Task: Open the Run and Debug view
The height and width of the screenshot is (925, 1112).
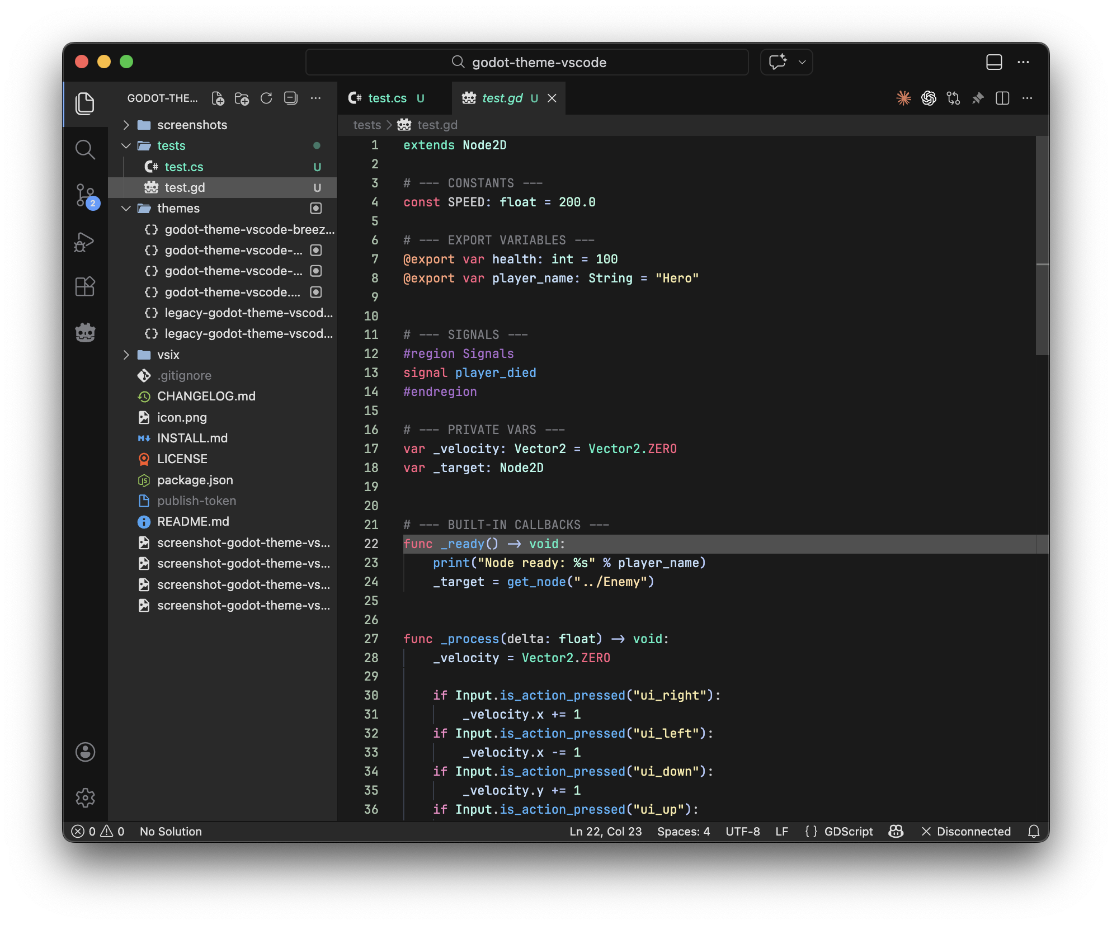Action: 85,242
